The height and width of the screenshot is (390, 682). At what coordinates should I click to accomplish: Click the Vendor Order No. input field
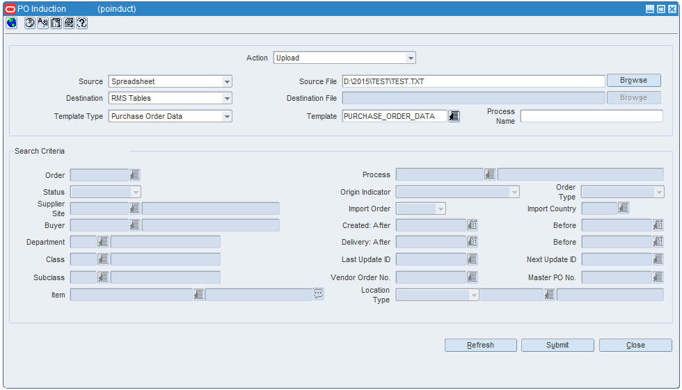431,277
